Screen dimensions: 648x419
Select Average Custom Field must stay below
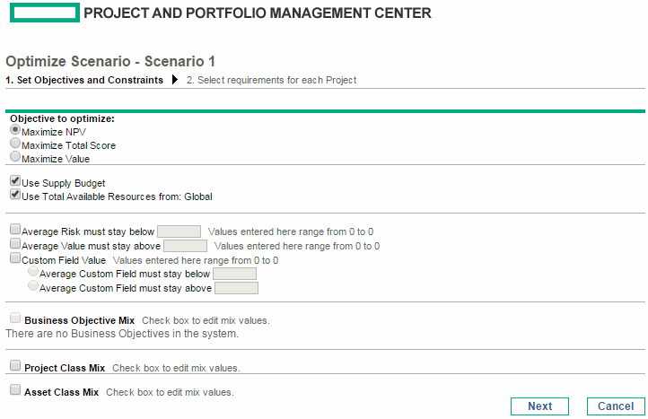click(33, 272)
